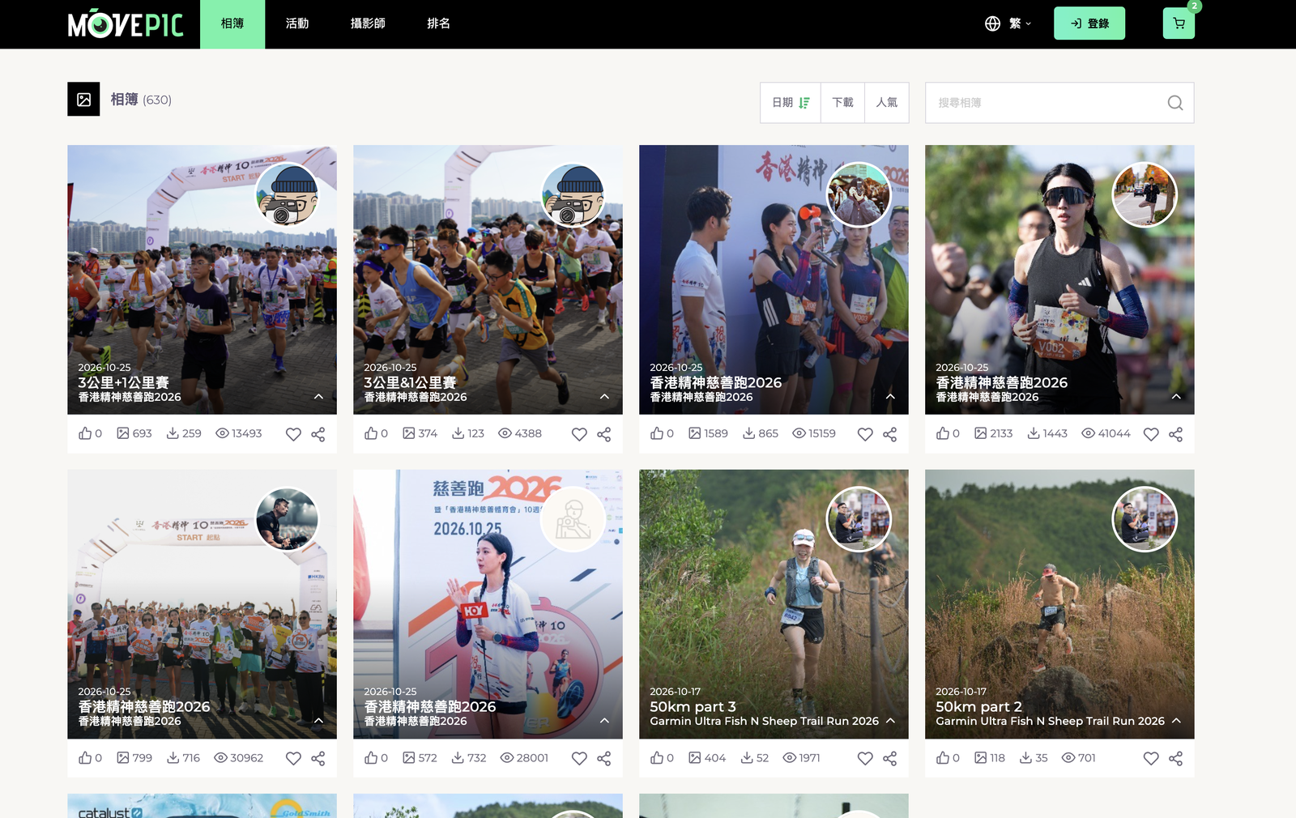Expand chevron on 50km part 3 card

click(890, 721)
